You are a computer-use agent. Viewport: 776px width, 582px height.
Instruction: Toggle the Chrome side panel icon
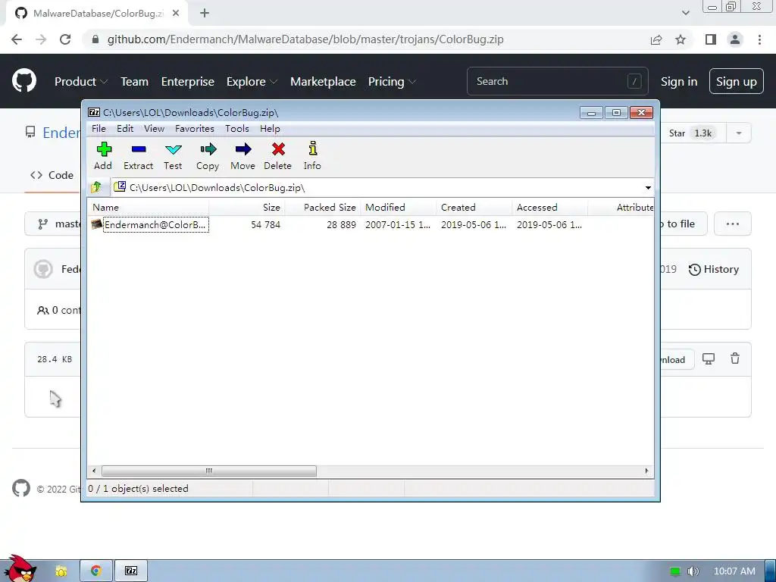click(x=711, y=39)
